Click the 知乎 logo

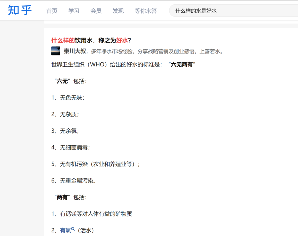(x=20, y=10)
